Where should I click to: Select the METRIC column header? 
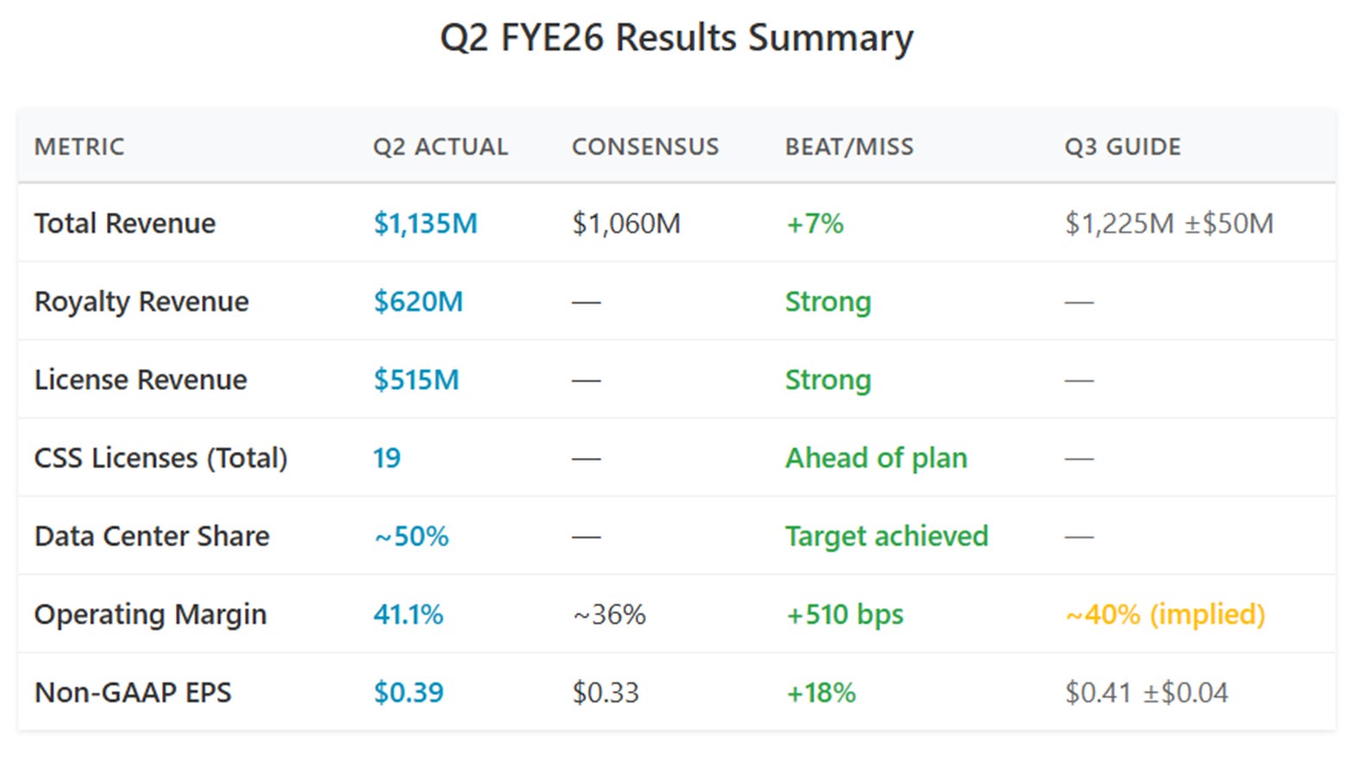pos(79,147)
